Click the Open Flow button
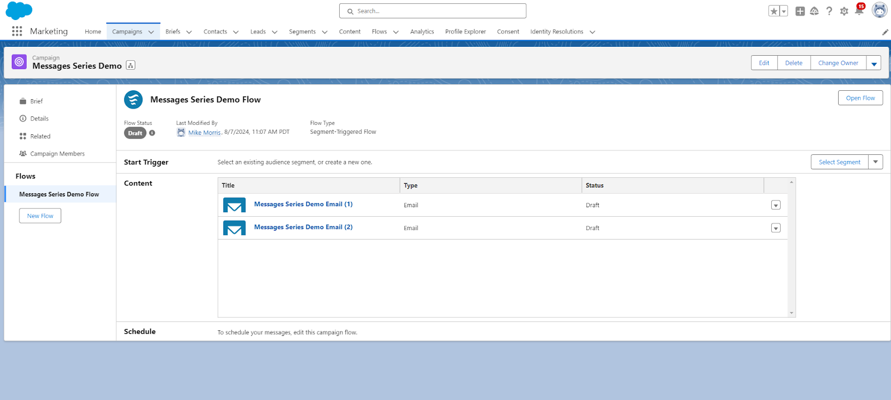Screen dimensions: 891x400 click(x=860, y=98)
